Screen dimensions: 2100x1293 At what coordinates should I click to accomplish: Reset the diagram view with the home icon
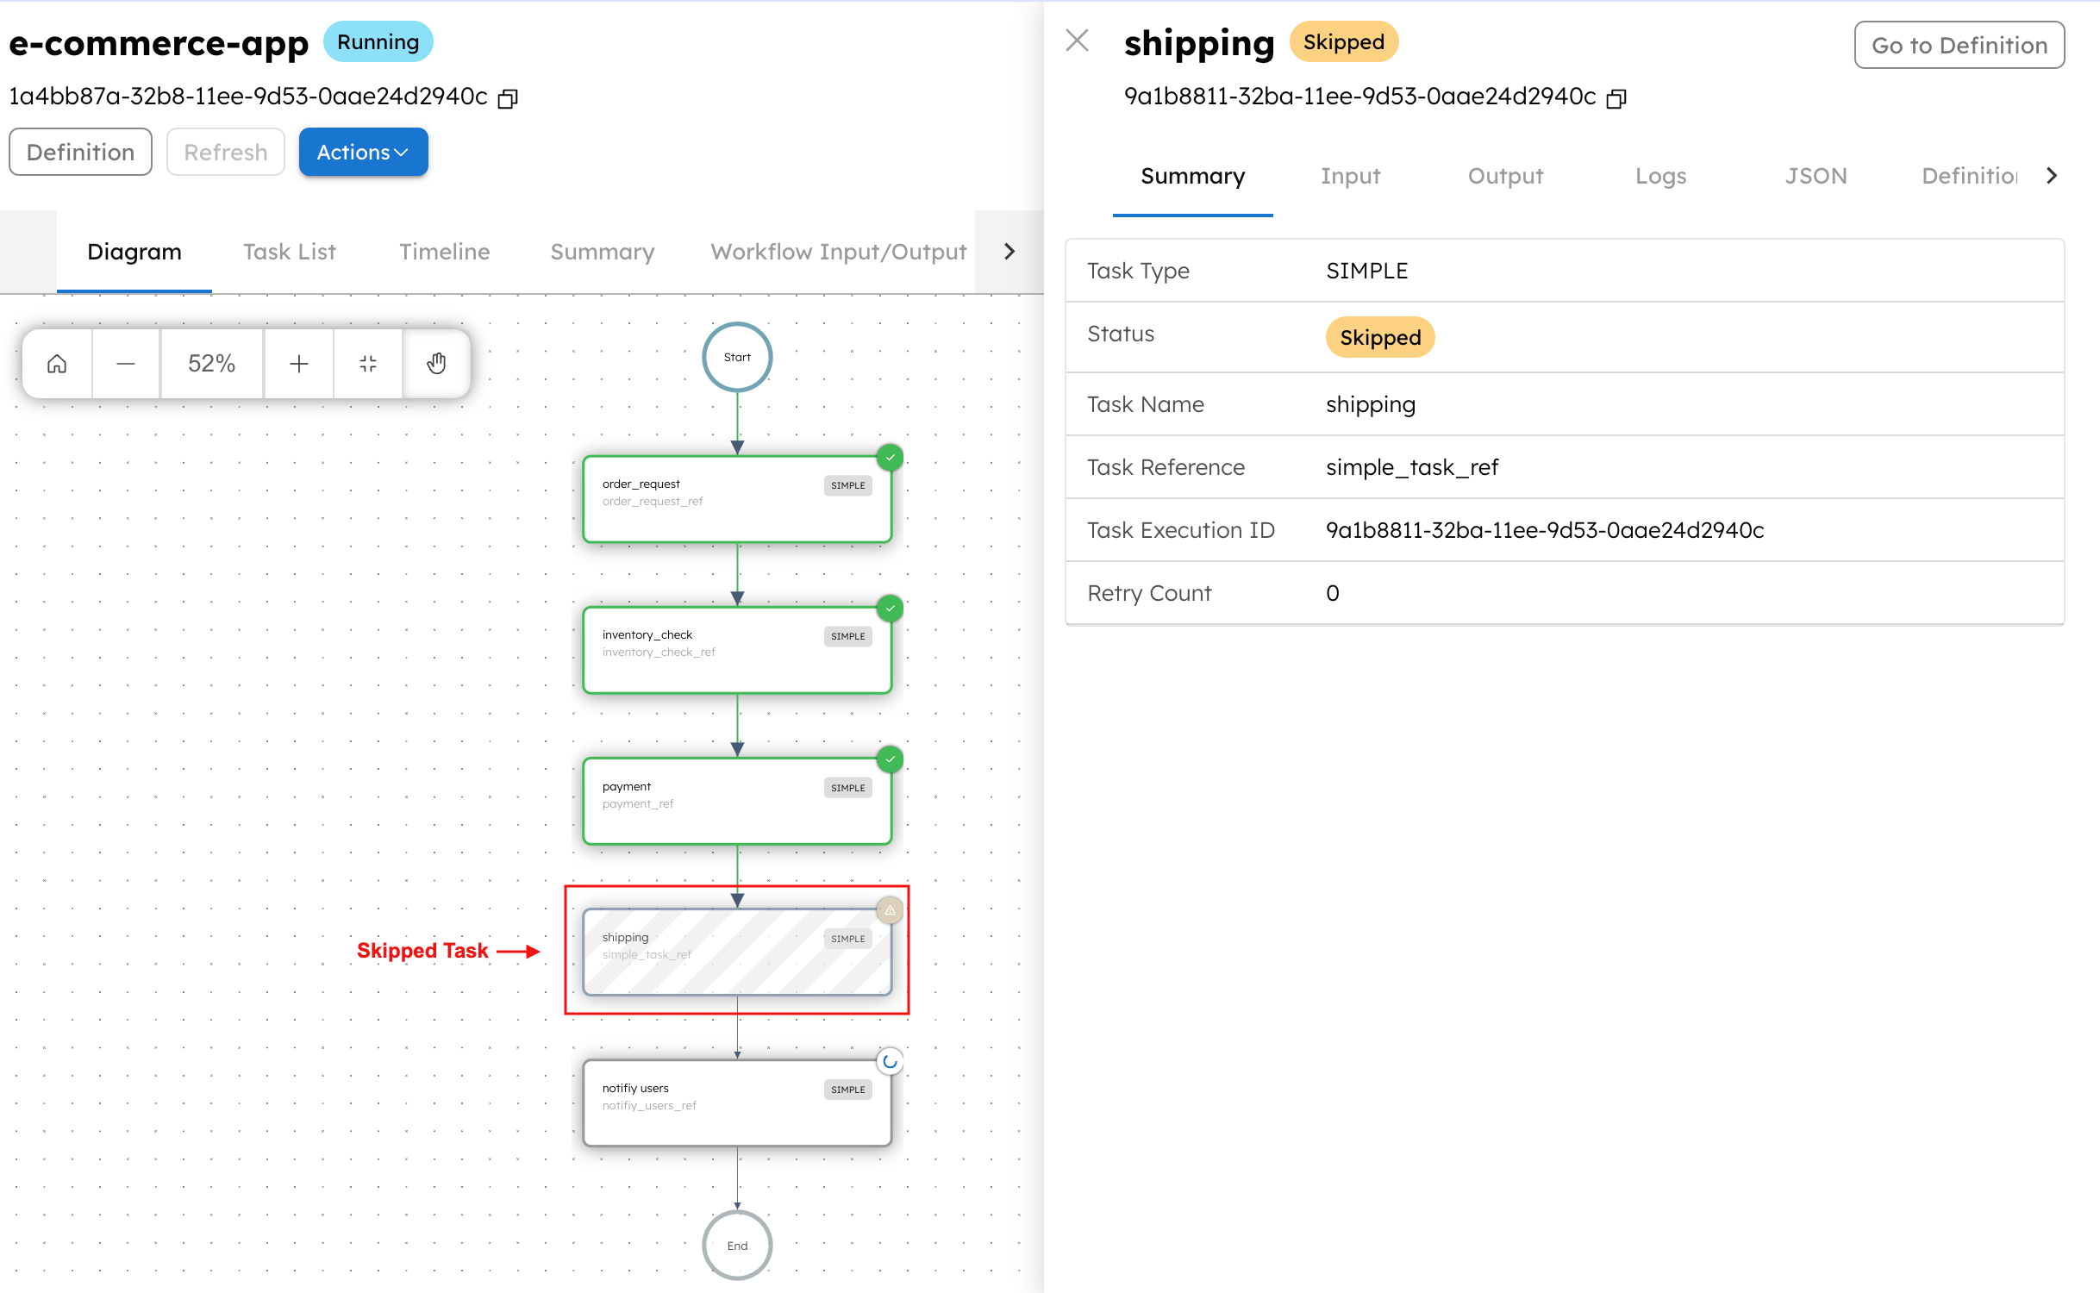tap(56, 363)
